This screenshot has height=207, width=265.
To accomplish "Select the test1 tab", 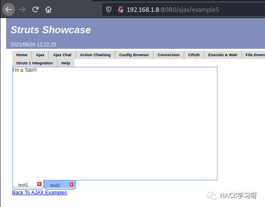I will 23,185.
